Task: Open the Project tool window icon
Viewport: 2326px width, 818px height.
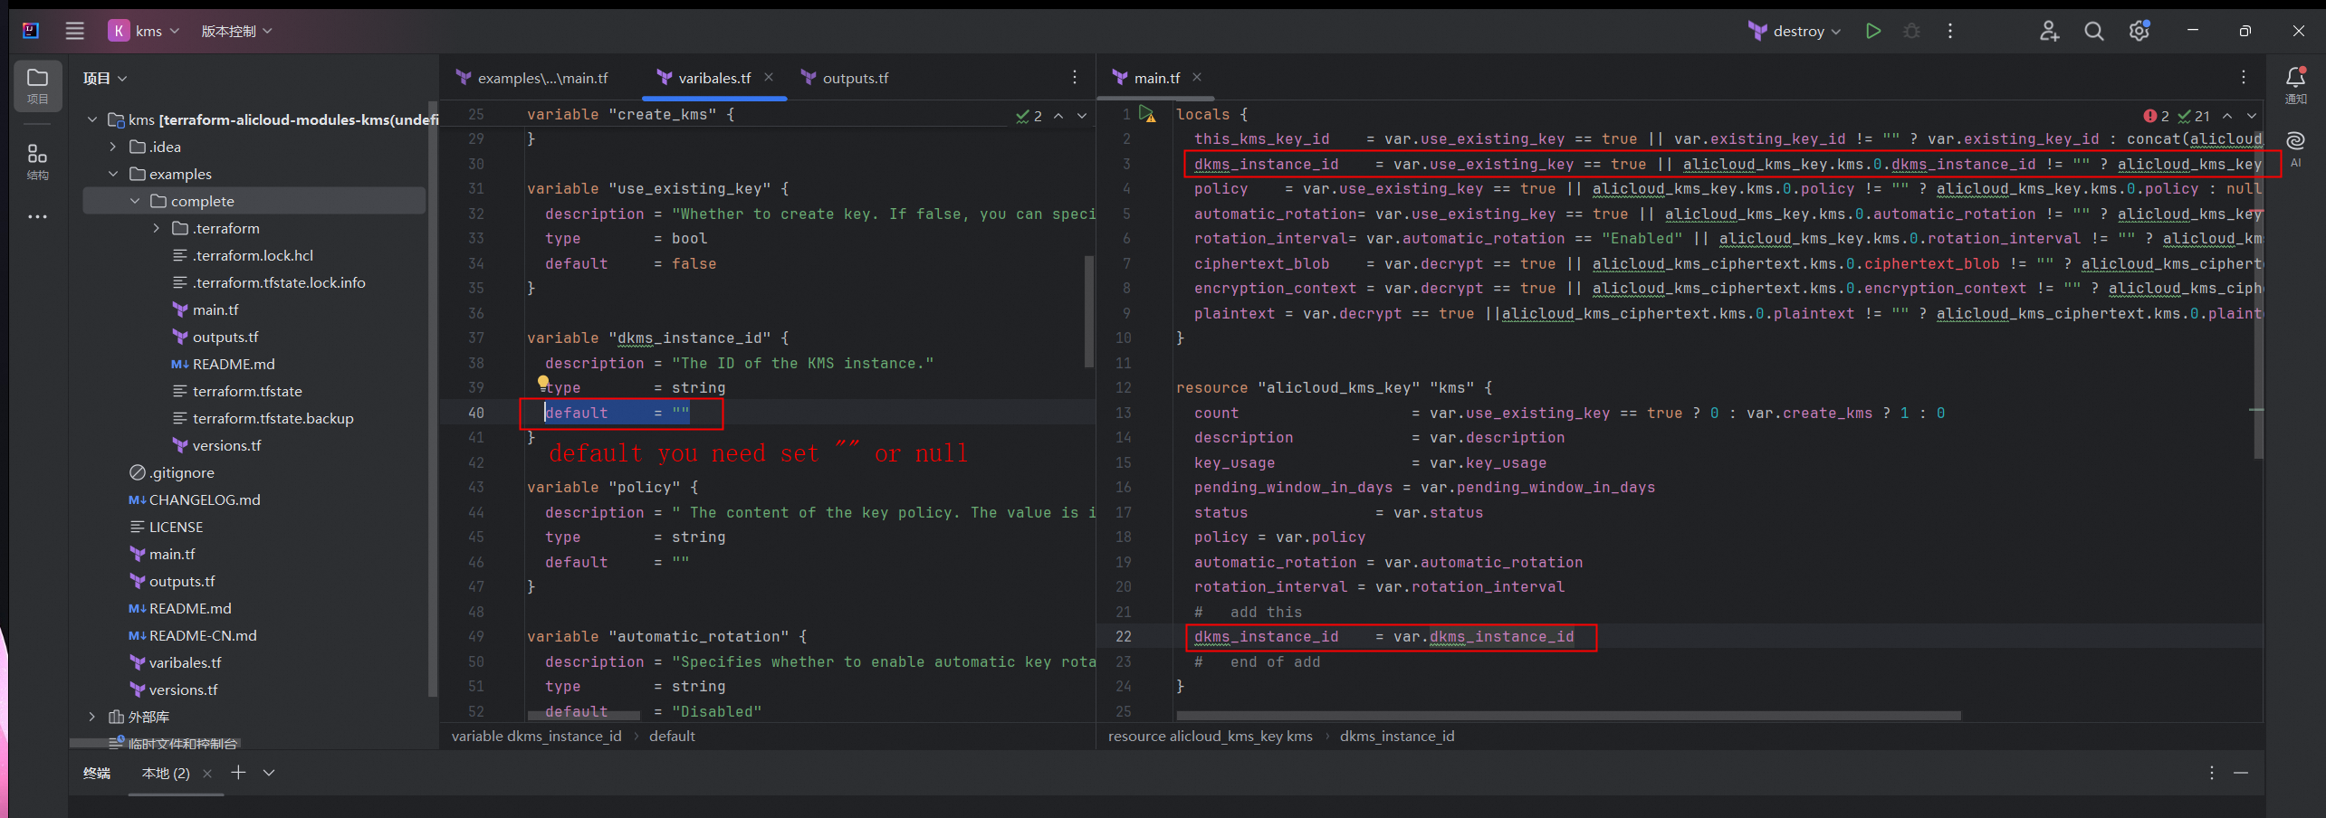Action: tap(37, 86)
